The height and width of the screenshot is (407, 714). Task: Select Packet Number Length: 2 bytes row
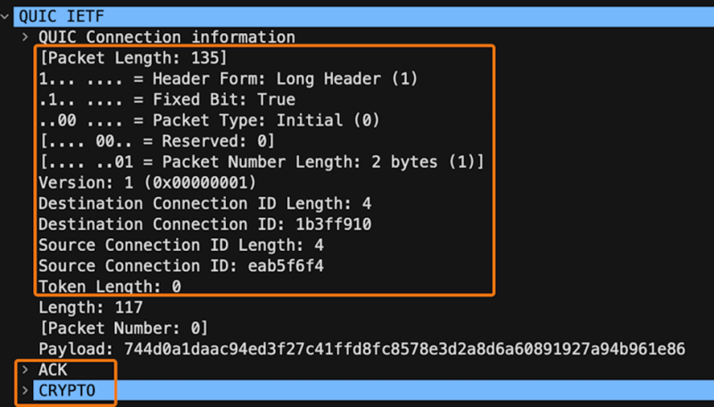tap(262, 162)
